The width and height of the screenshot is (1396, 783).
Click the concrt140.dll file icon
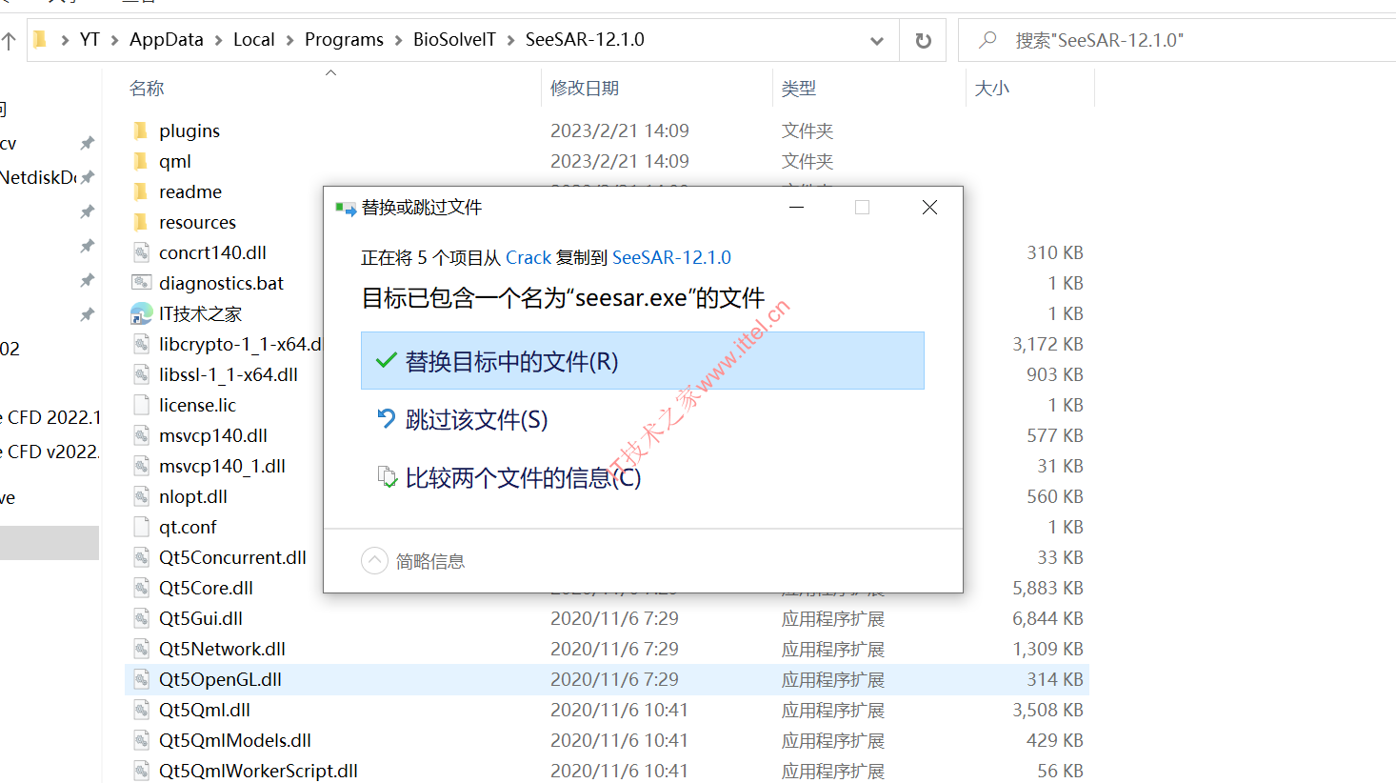[x=141, y=252]
